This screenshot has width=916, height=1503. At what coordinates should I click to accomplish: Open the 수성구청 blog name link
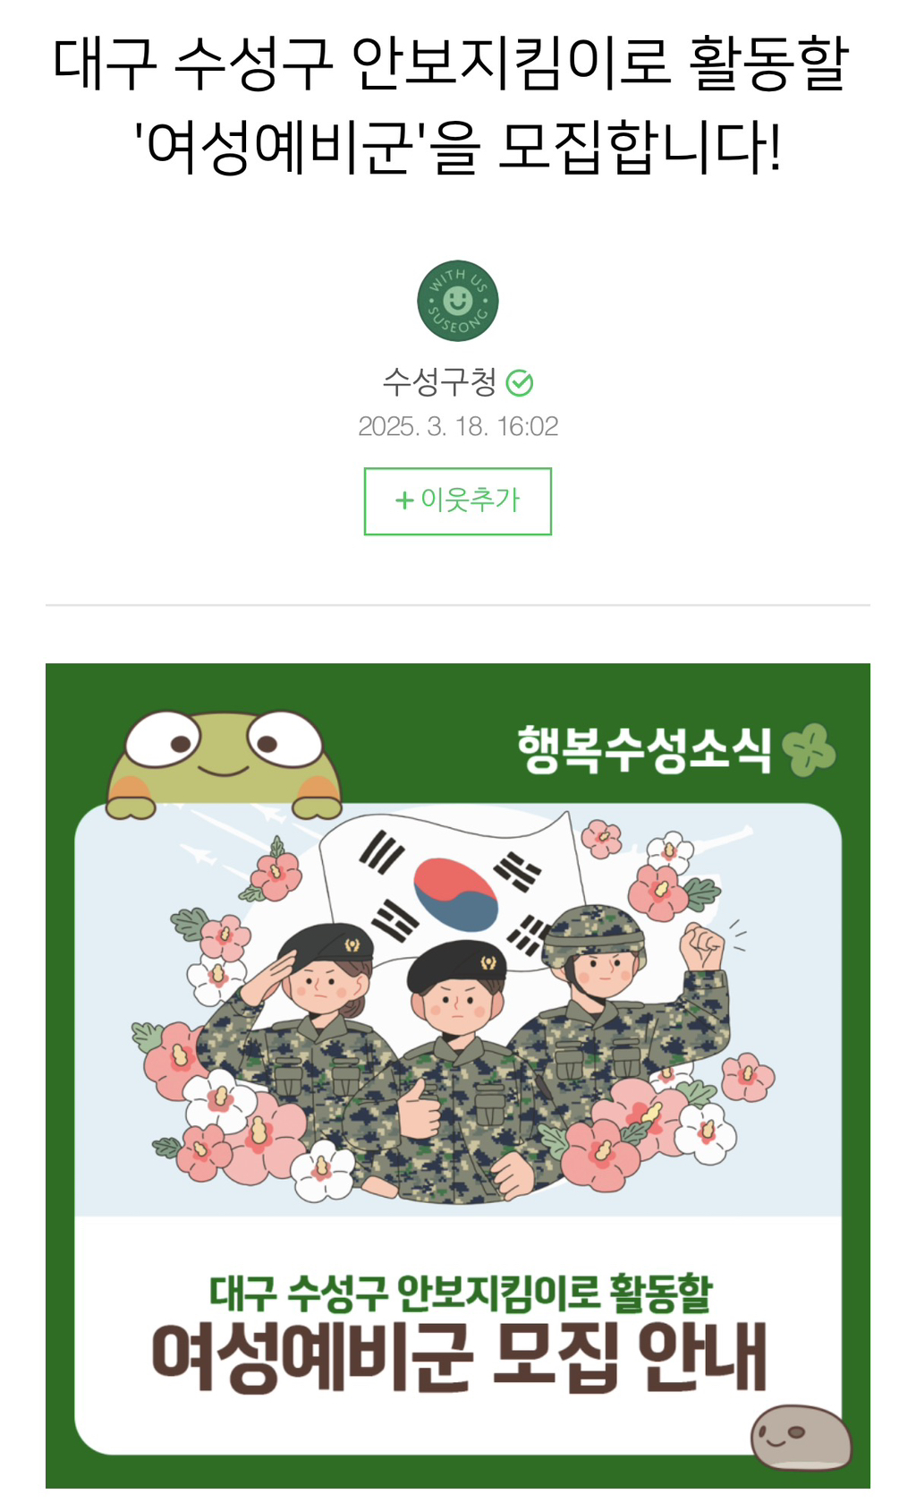[x=439, y=382]
